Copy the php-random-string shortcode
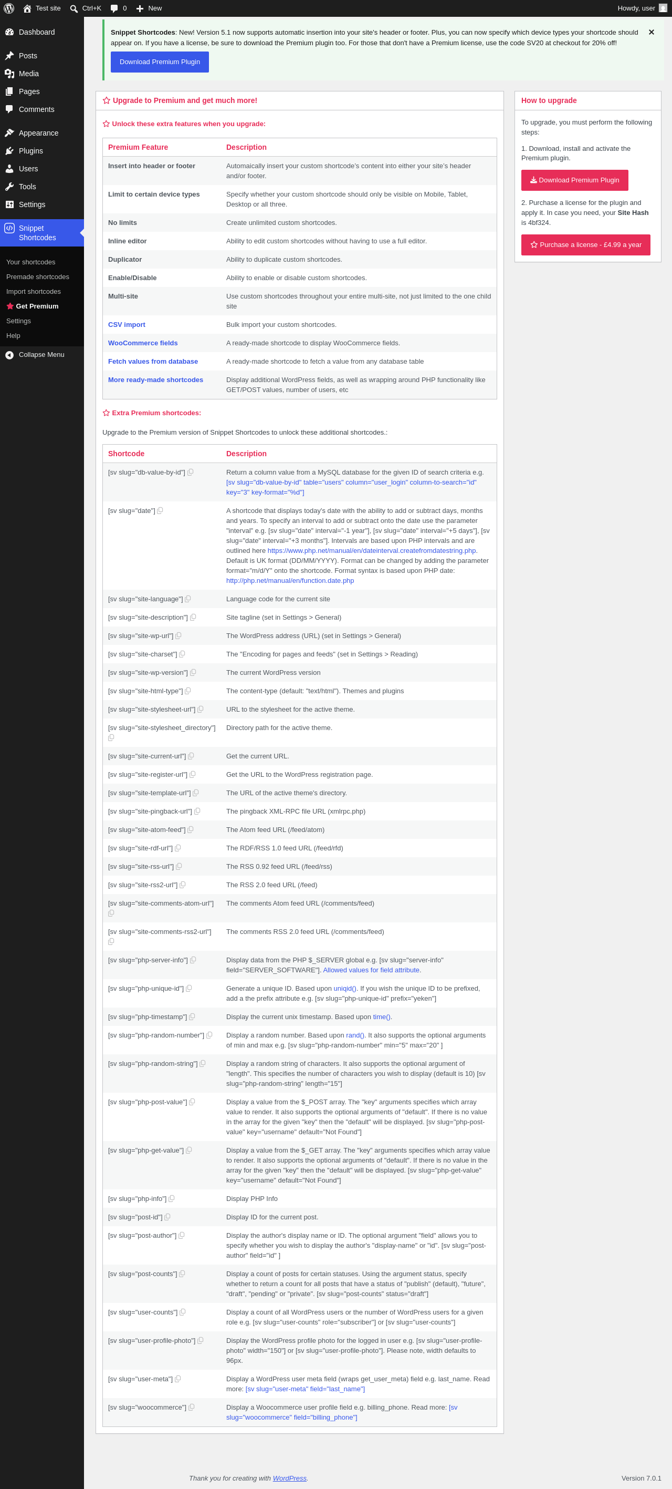 [203, 1064]
